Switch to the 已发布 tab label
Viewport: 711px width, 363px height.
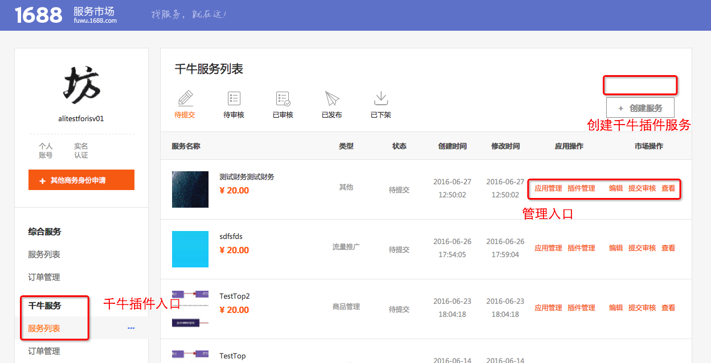pyautogui.click(x=332, y=115)
